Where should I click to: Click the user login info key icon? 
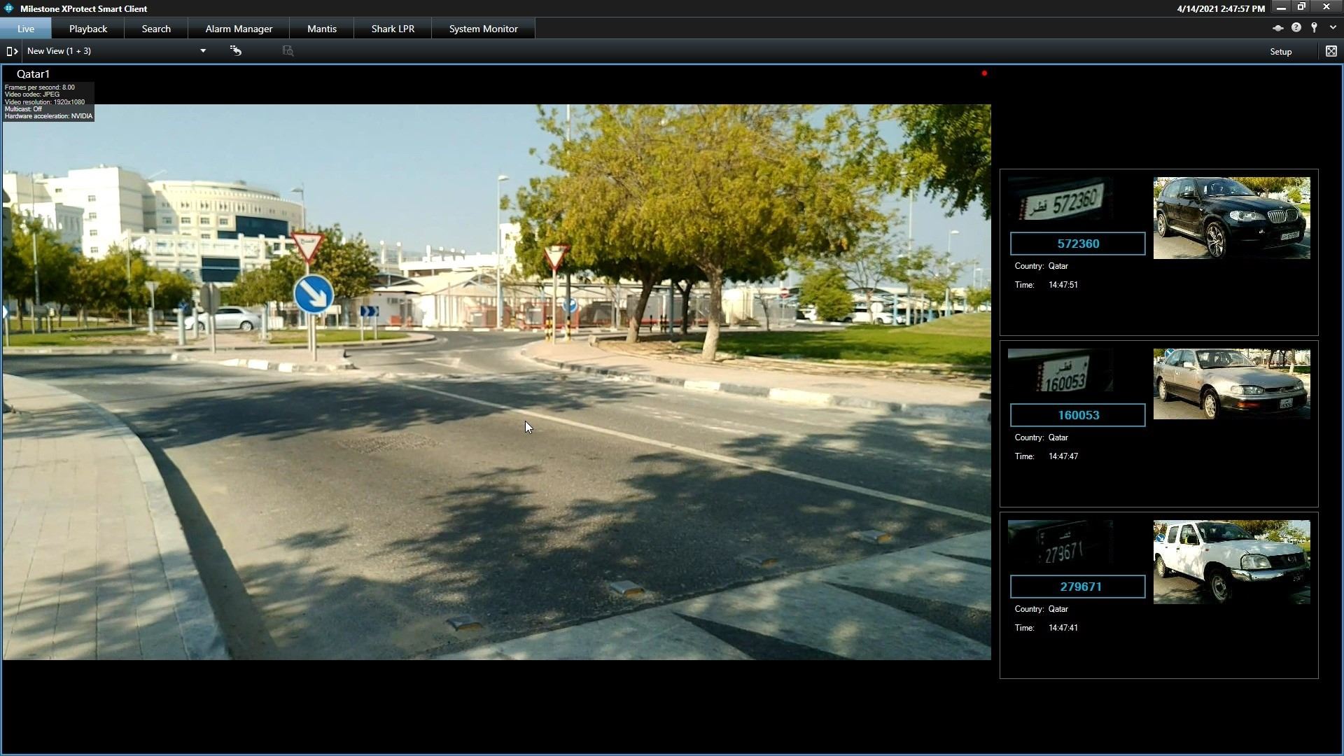tap(1315, 27)
